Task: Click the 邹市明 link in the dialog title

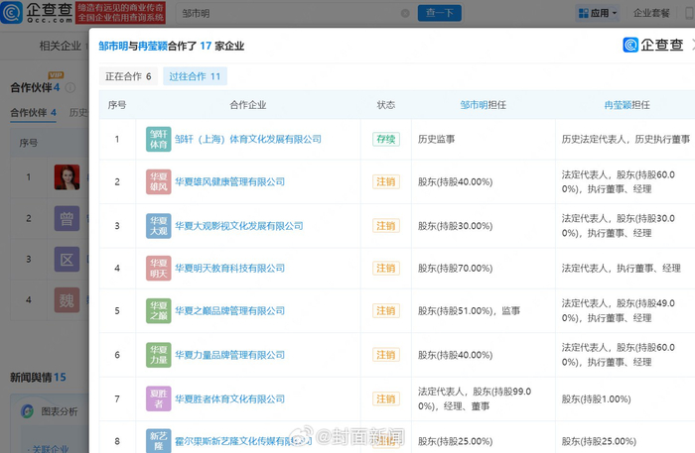Action: 113,46
